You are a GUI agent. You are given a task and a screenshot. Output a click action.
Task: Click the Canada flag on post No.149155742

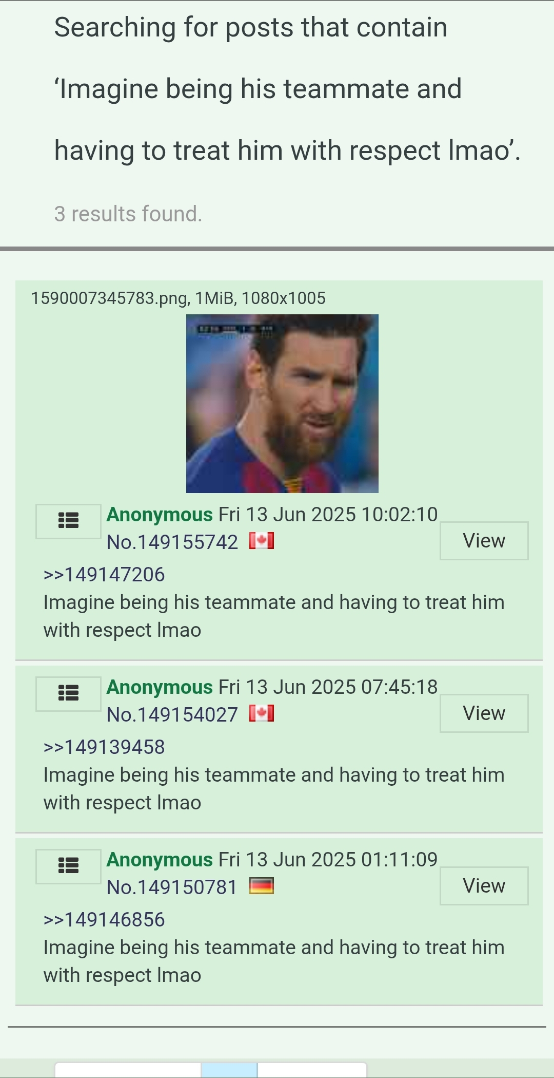tap(262, 541)
